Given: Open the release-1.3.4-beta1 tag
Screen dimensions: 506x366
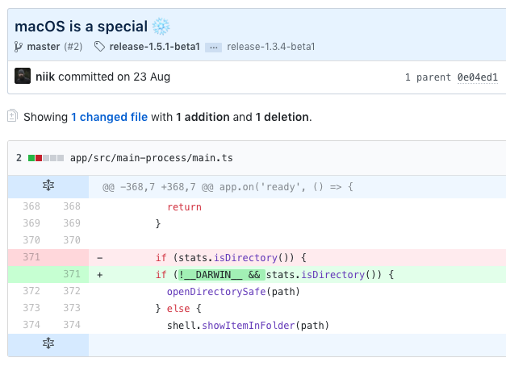Looking at the screenshot, I should 270,47.
